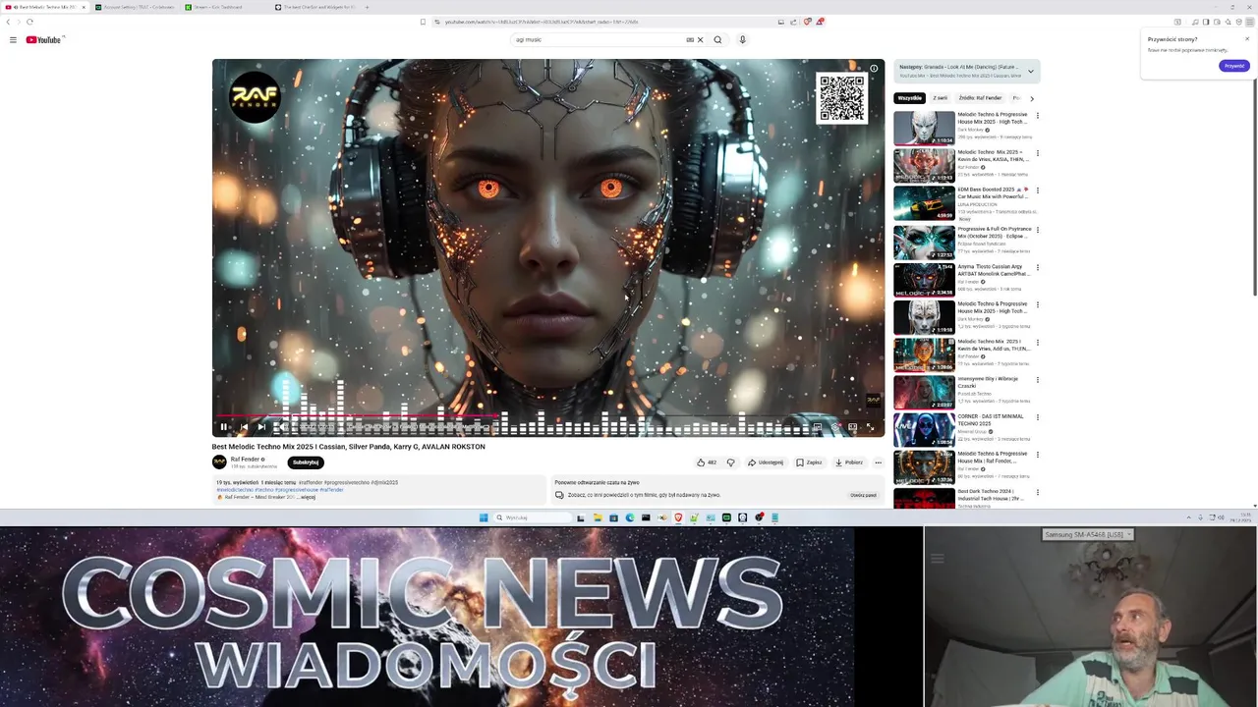Switch to the second browser tab
Image resolution: width=1258 pixels, height=707 pixels.
[x=133, y=7]
